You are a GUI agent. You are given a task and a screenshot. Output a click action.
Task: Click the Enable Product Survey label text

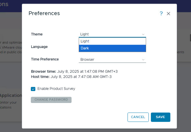56,89
